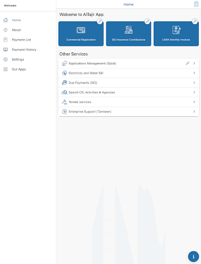Expand Due Payments (SIO) chevron

point(194,82)
